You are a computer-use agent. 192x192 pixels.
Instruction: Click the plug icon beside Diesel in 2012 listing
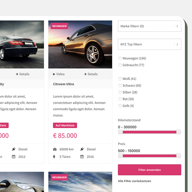click(x=14, y=149)
